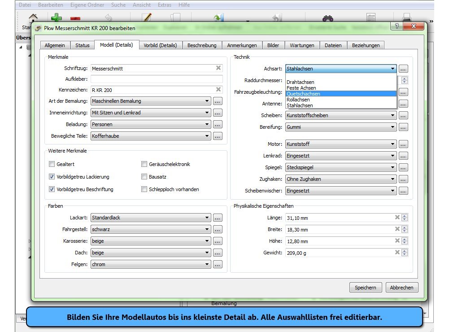Click the red minus delete icon in toolbar
This screenshot has height=332, width=449.
point(75,18)
